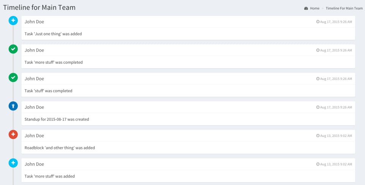This screenshot has height=185, width=365.
Task: Click the dark blue standup person icon
Action: point(13,106)
